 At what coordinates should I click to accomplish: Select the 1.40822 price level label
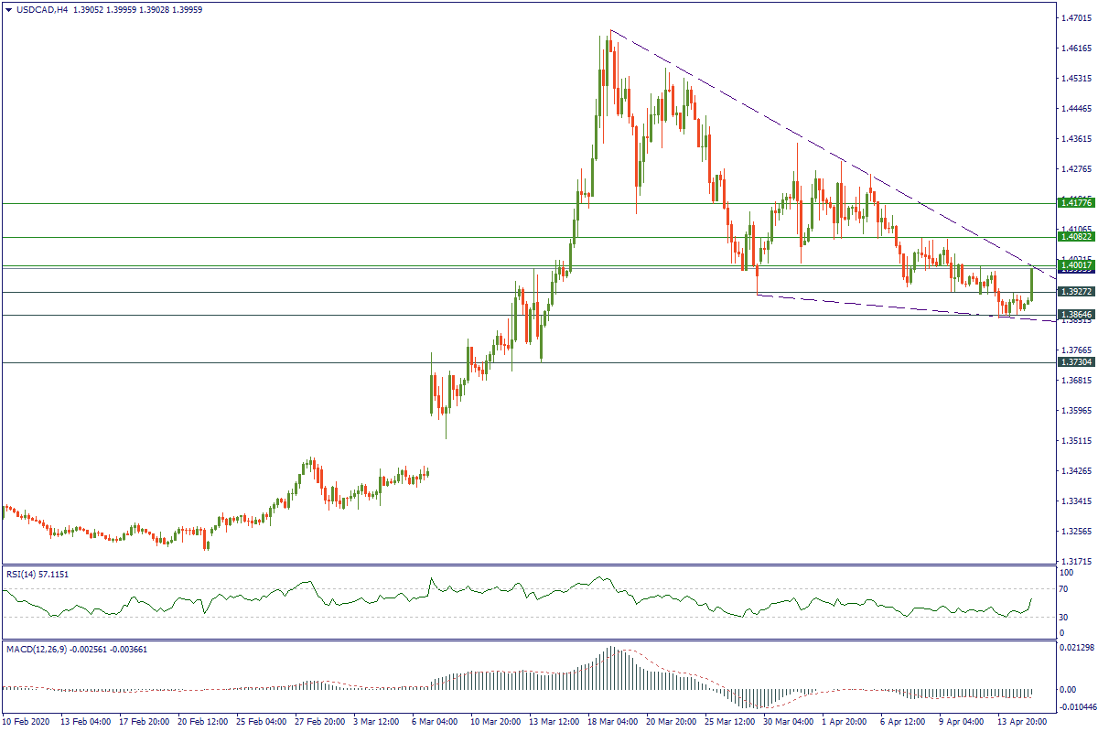[x=1076, y=237]
